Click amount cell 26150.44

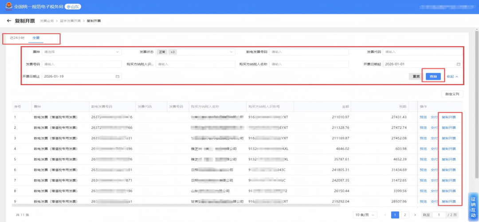coord(342,191)
